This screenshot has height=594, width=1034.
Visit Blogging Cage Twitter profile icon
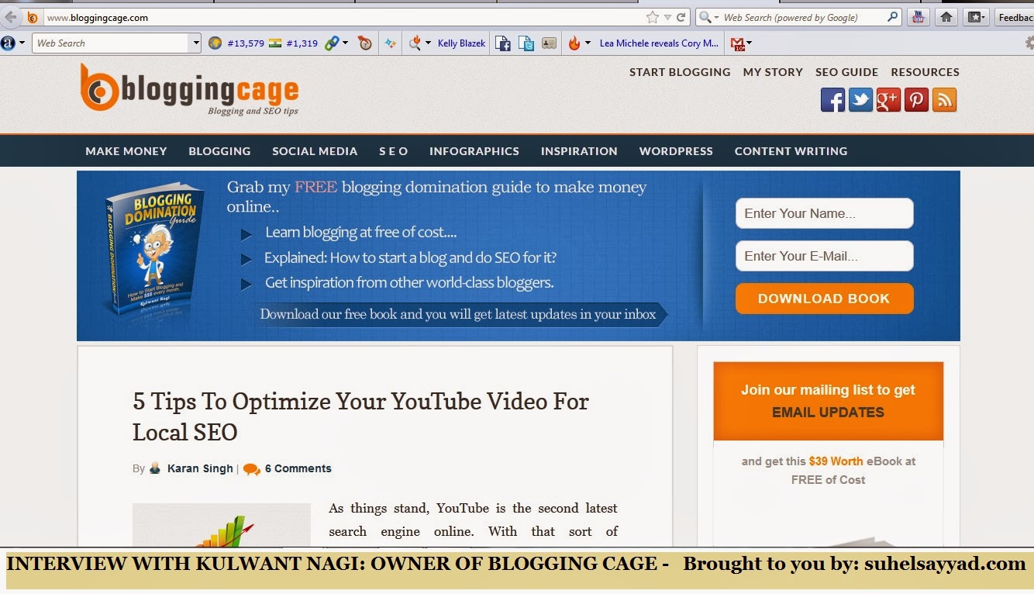point(860,100)
